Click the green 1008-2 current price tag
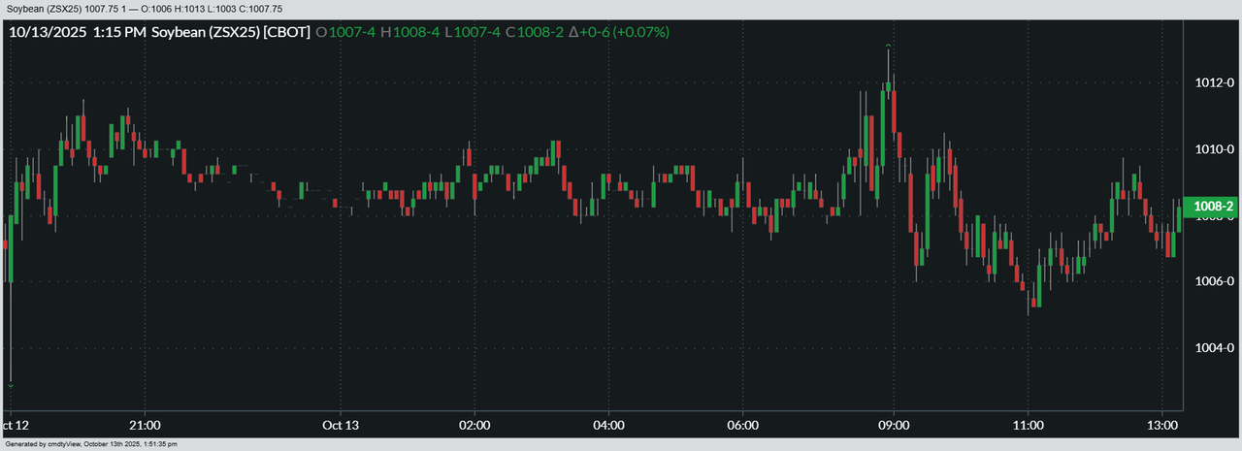The height and width of the screenshot is (451, 1242). coord(1213,207)
